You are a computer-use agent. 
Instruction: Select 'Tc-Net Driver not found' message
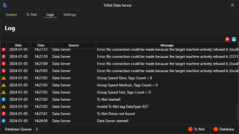click(x=116, y=114)
